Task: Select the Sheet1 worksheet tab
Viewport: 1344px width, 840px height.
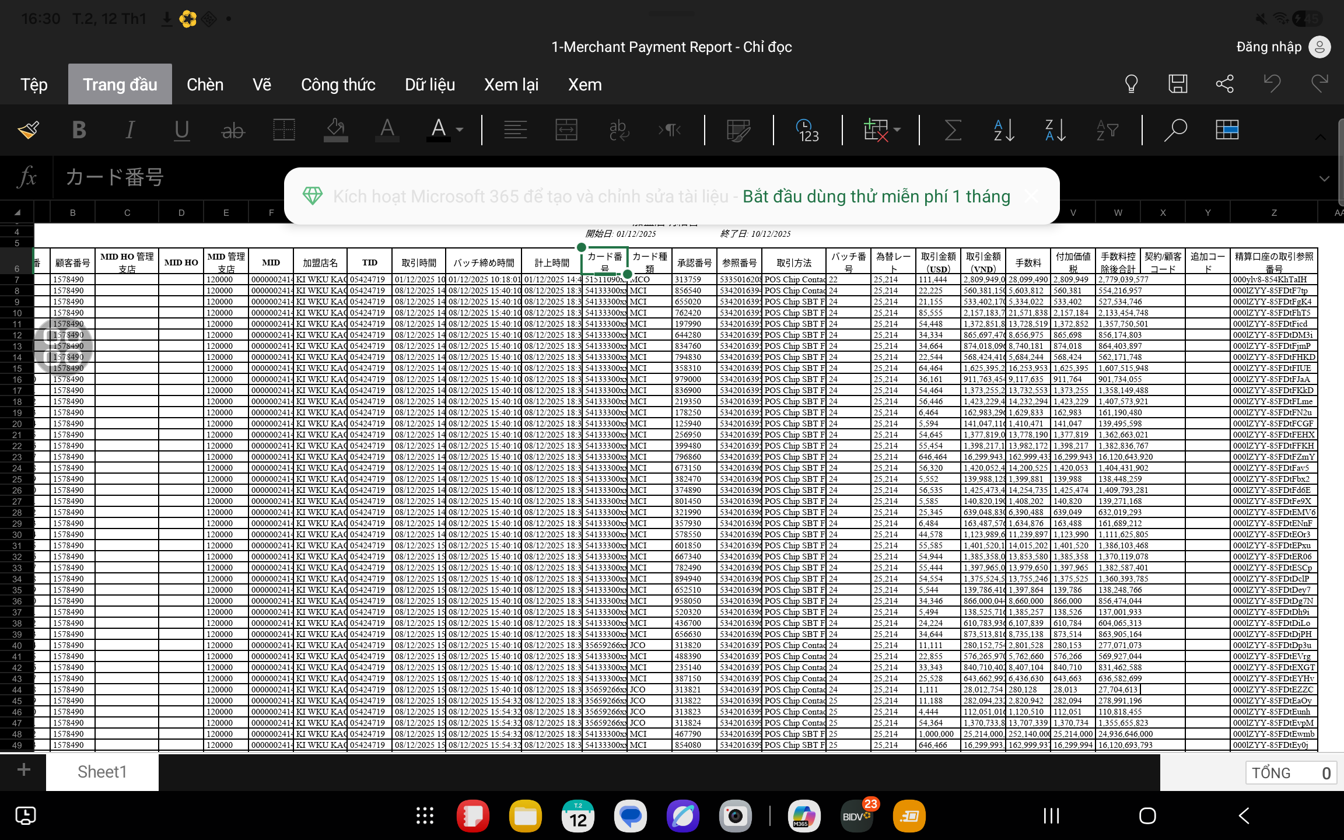Action: [x=102, y=772]
